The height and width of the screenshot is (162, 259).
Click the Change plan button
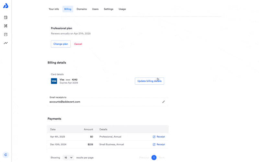point(61,44)
